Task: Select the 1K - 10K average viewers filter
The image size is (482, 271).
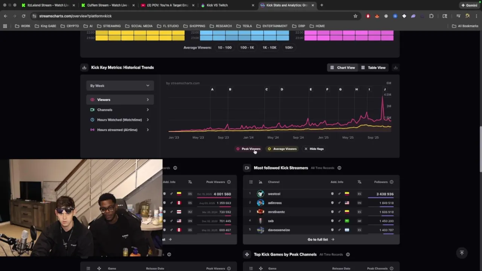Action: click(269, 48)
